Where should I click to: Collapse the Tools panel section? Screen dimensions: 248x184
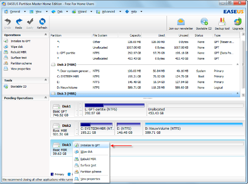point(45,80)
